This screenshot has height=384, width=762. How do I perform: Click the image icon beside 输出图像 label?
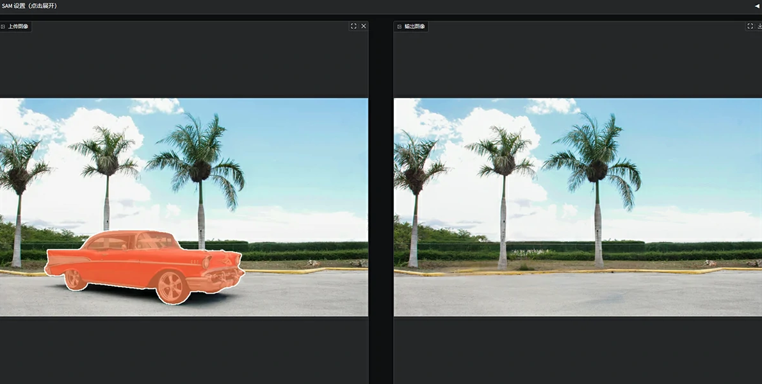(x=399, y=27)
